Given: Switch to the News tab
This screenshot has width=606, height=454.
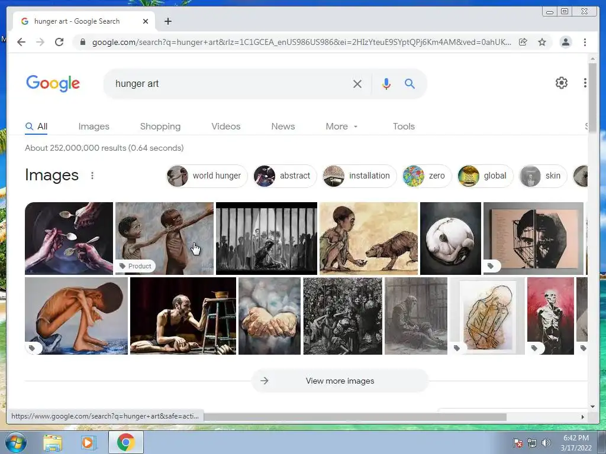Looking at the screenshot, I should (283, 127).
